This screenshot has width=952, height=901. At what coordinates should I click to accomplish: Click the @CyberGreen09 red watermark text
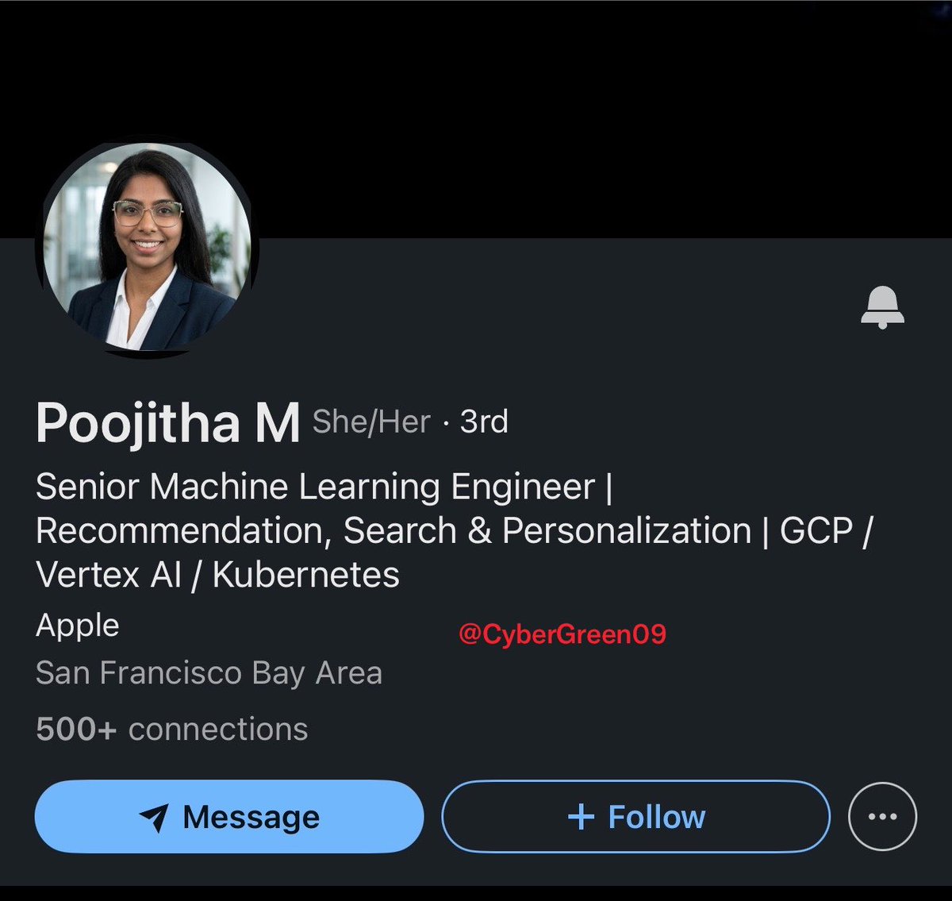562,634
